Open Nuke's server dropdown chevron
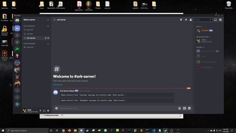Image resolution: width=236 pixels, height=133 pixels. pos(48,20)
